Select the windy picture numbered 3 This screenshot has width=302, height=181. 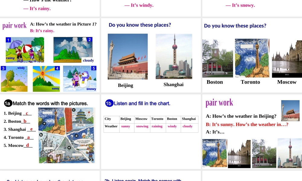[x=14, y=79]
